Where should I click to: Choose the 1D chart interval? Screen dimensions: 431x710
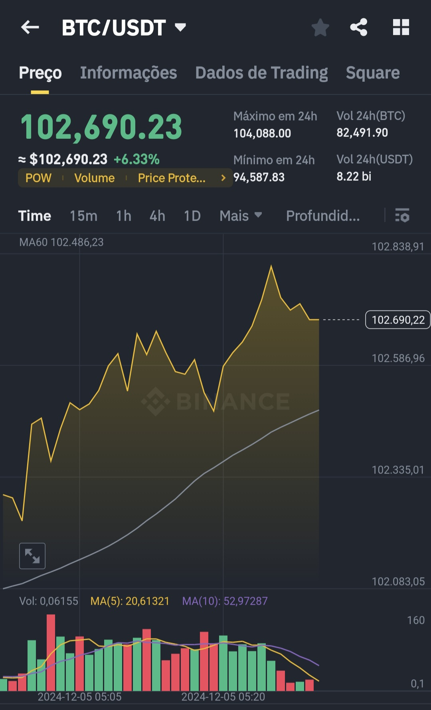192,216
